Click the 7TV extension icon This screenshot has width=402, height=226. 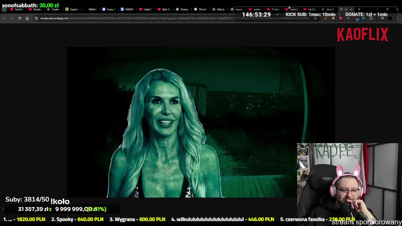pos(363,18)
